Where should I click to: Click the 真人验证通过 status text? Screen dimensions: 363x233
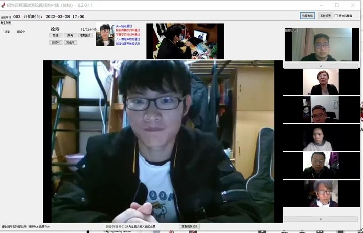click(x=124, y=26)
